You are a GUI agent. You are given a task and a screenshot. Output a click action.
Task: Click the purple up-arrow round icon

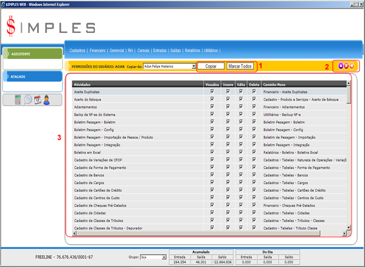pos(340,66)
